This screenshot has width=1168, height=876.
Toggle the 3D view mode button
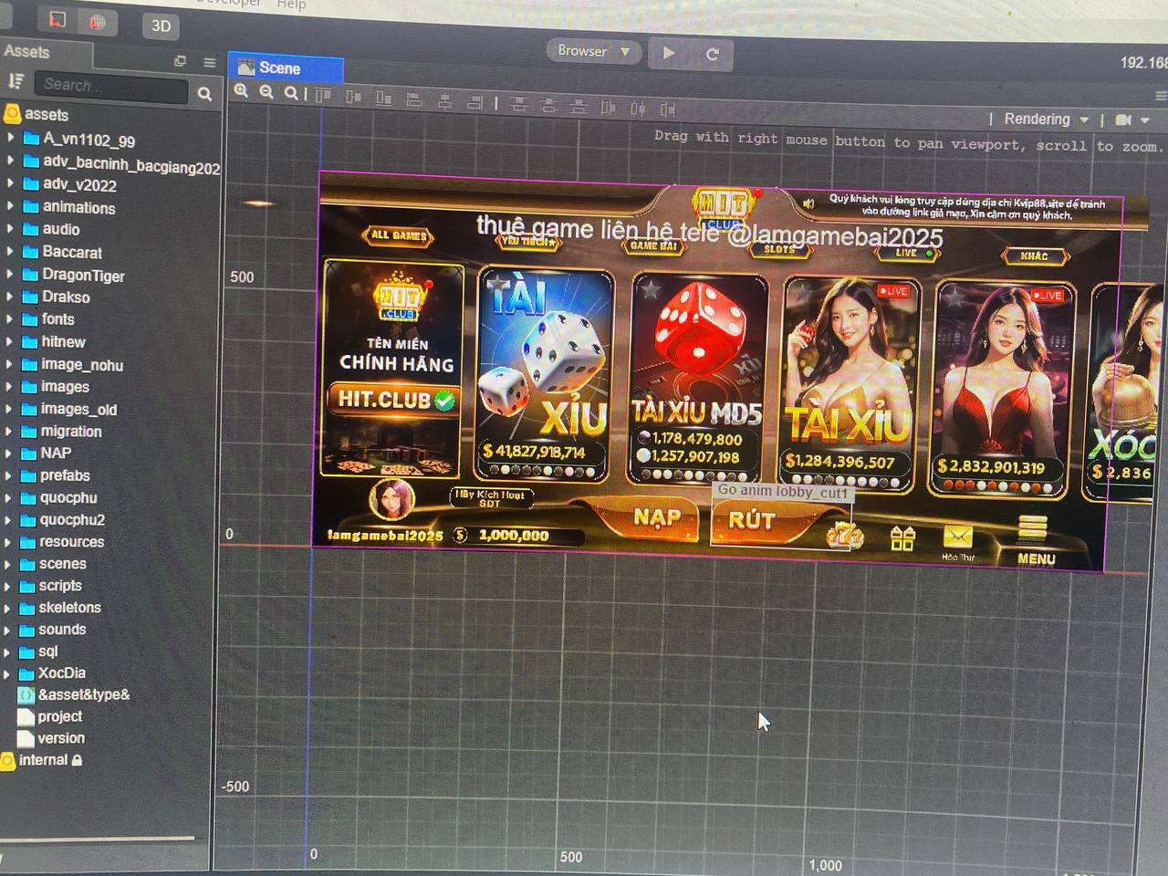pos(161,26)
